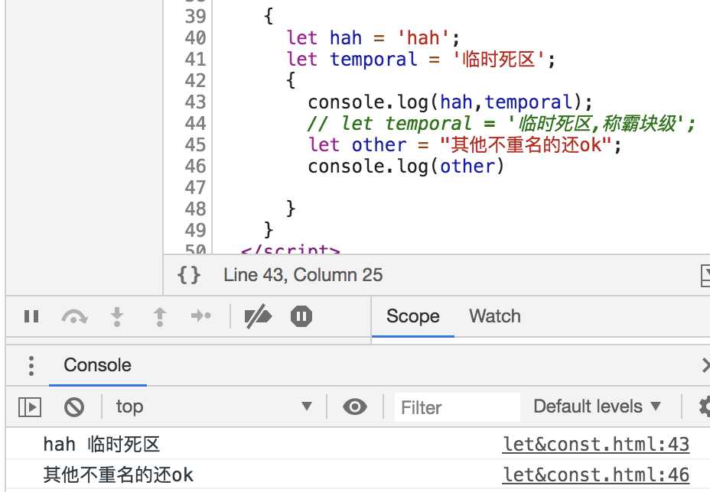
Task: Select the Console drawer tab
Action: coord(97,365)
